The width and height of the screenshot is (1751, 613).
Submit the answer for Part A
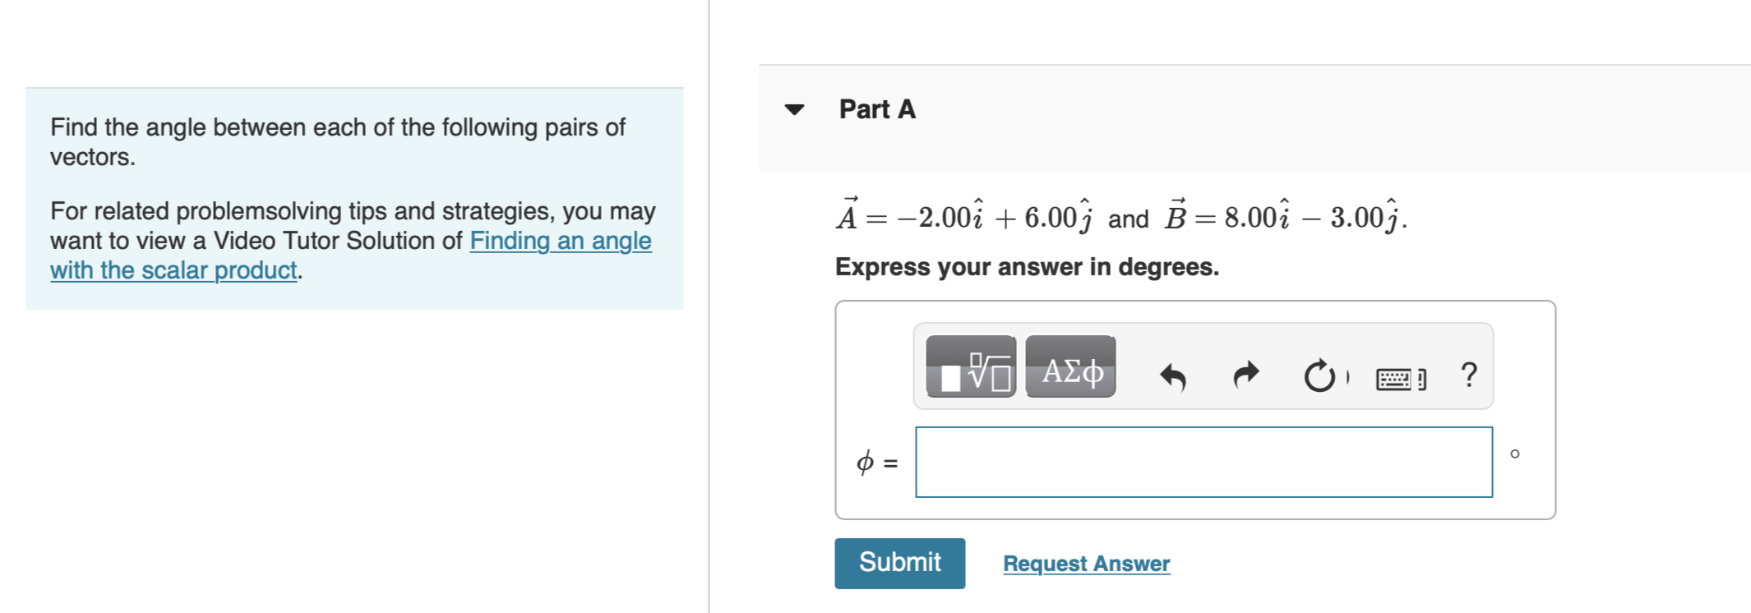pyautogui.click(x=899, y=562)
